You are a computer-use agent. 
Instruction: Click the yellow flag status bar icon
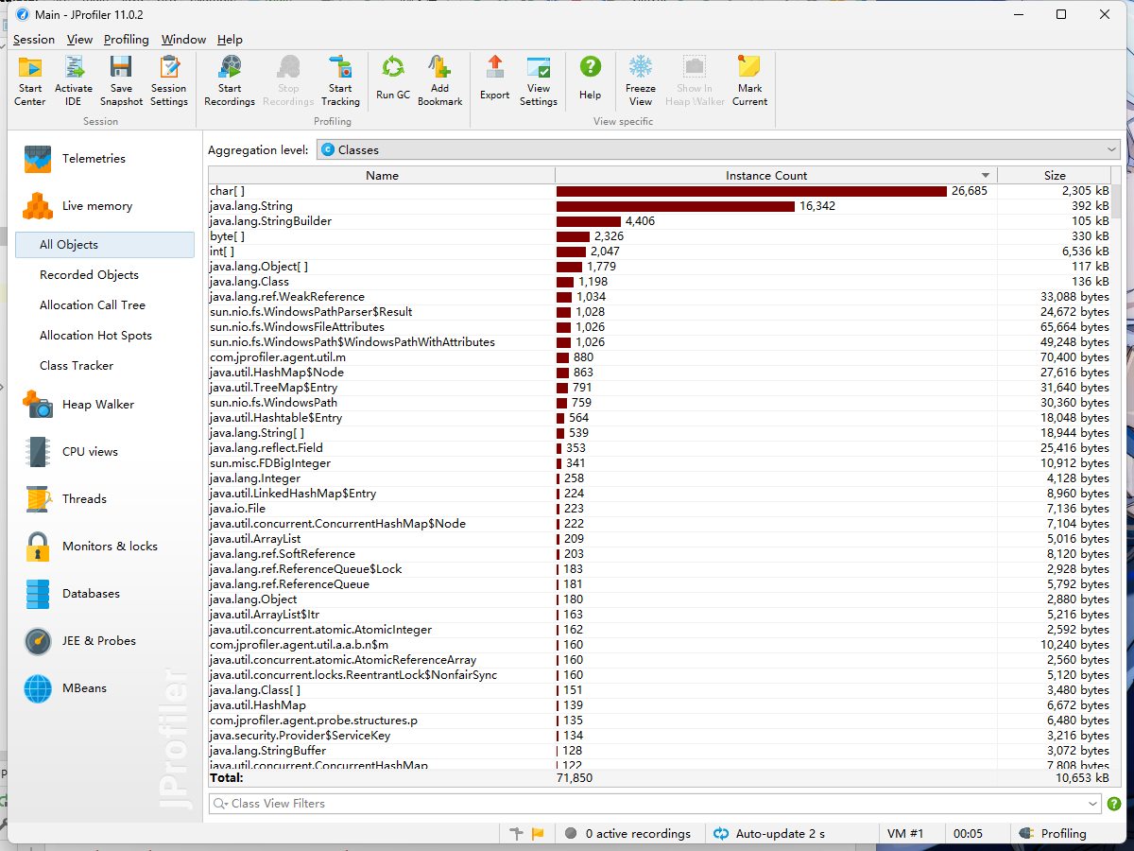[x=538, y=833]
